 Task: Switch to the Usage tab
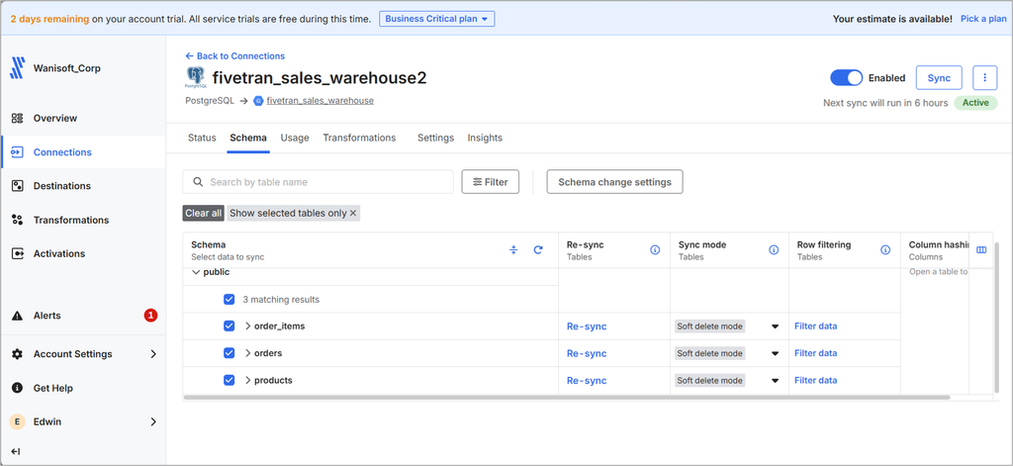(295, 138)
